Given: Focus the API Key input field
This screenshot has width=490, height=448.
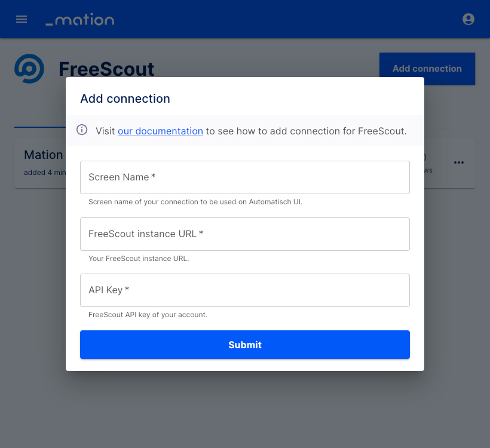Looking at the screenshot, I should tap(244, 290).
